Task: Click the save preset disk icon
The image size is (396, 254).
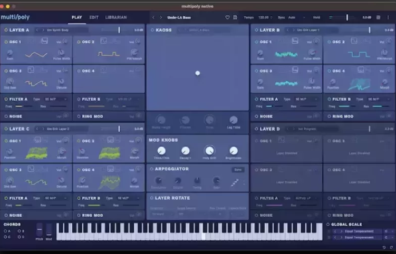Action: [235, 17]
